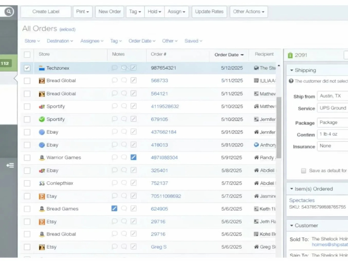Click the Update Rates button
This screenshot has height=261, width=348.
(x=209, y=11)
